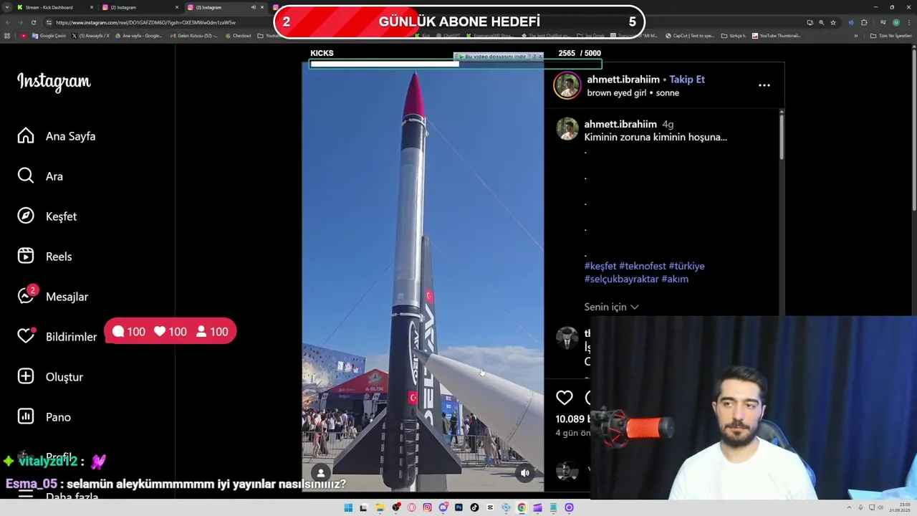Click the comments panel scrollbar
This screenshot has height=516, width=917.
[x=782, y=136]
